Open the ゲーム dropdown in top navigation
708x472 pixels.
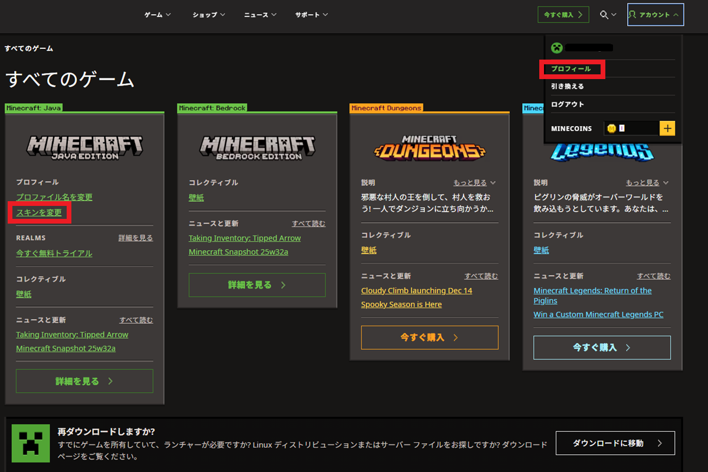tap(158, 15)
